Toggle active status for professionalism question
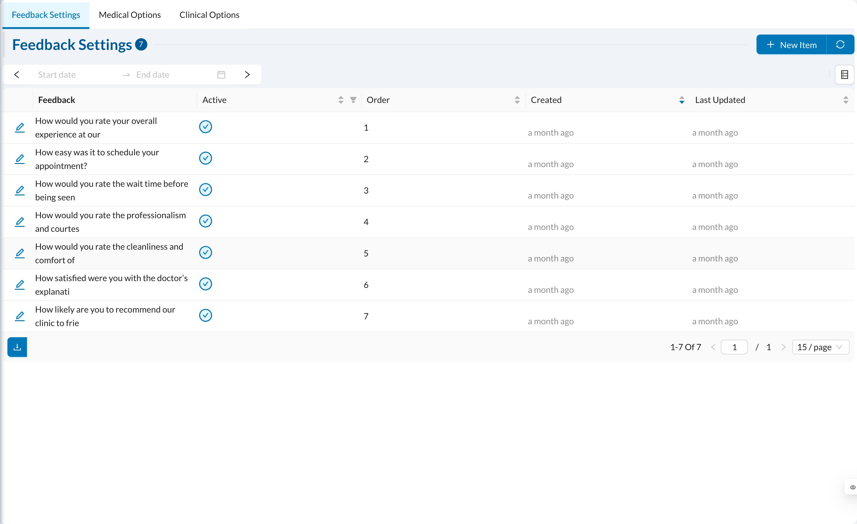The image size is (857, 524). pos(206,221)
